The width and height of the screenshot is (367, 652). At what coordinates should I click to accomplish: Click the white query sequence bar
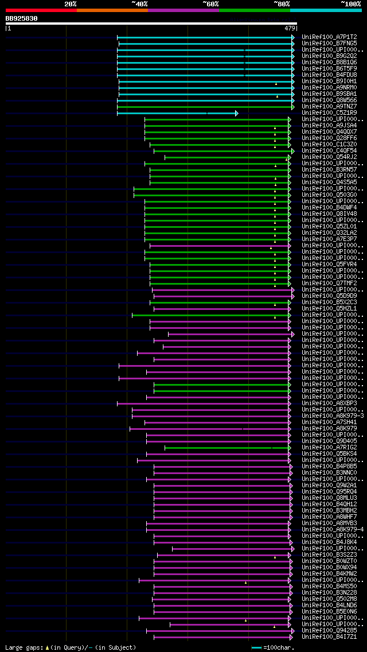tap(151, 24)
